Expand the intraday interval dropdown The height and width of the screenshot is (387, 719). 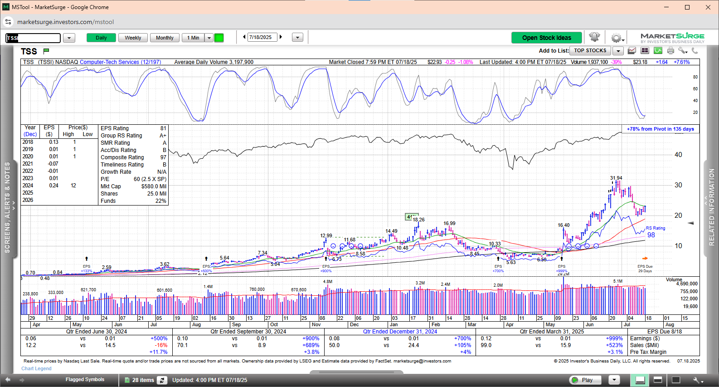209,38
